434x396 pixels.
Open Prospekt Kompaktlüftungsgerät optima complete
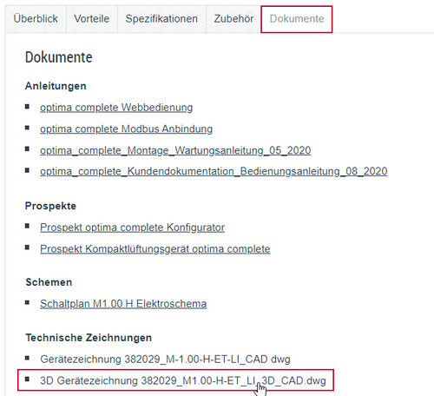[155, 248]
